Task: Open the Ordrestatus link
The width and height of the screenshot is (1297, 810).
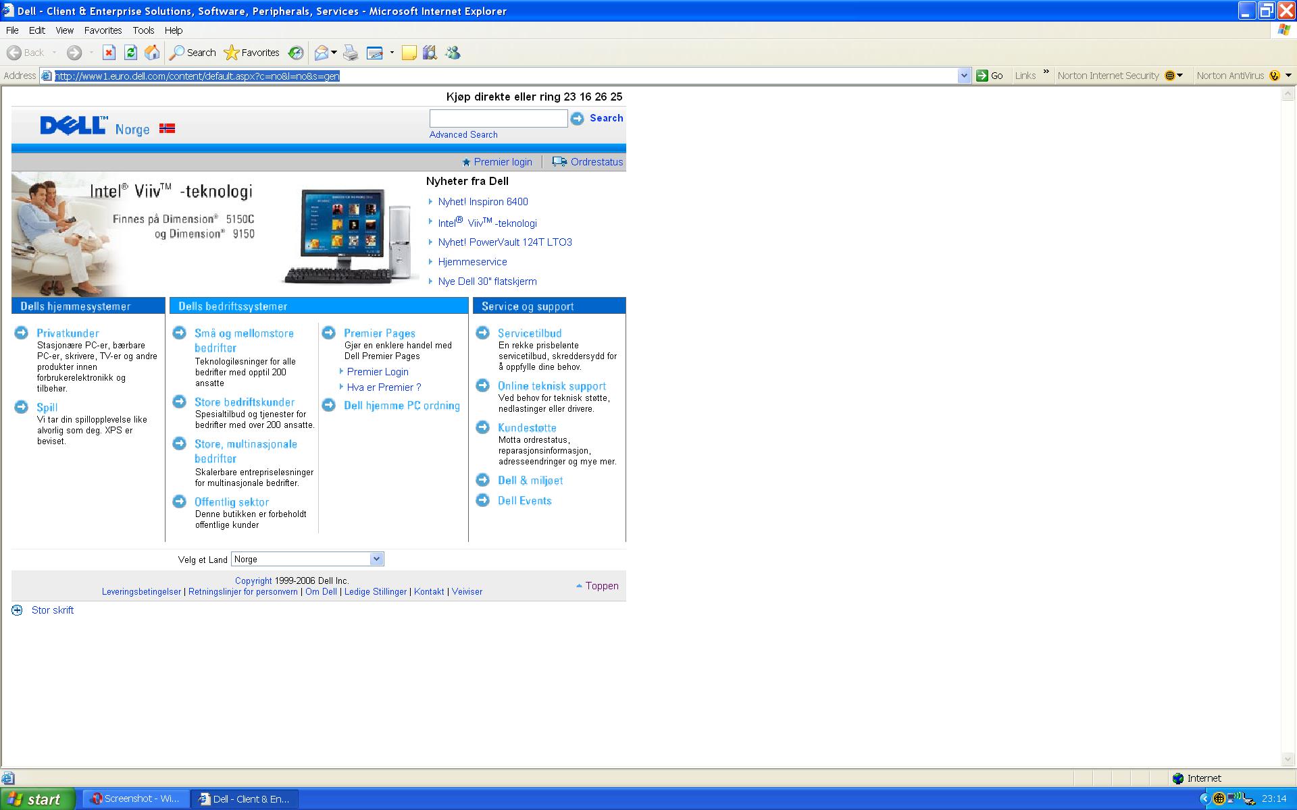Action: point(596,162)
